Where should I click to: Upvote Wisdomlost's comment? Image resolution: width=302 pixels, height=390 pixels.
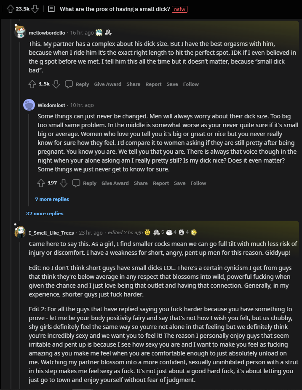41,183
